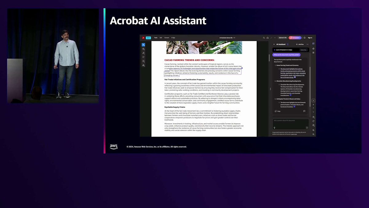
Task: Click the AI panel resize handle
Action: (271, 89)
